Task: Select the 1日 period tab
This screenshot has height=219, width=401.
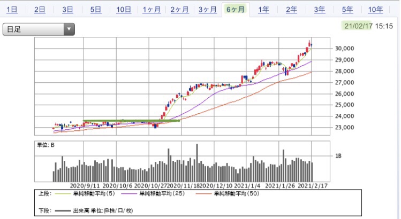Action: coord(12,10)
